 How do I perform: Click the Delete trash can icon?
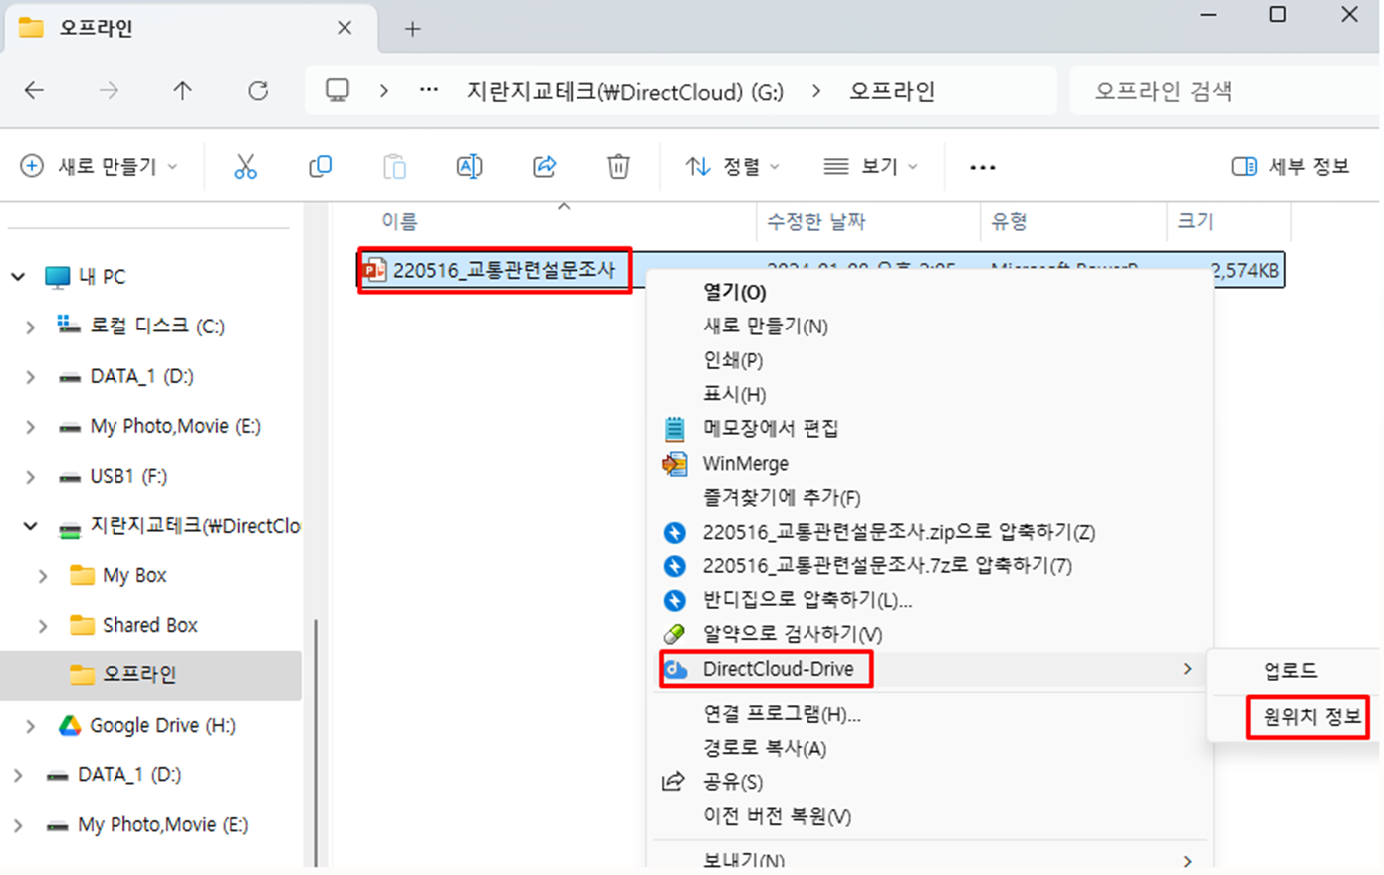point(618,167)
